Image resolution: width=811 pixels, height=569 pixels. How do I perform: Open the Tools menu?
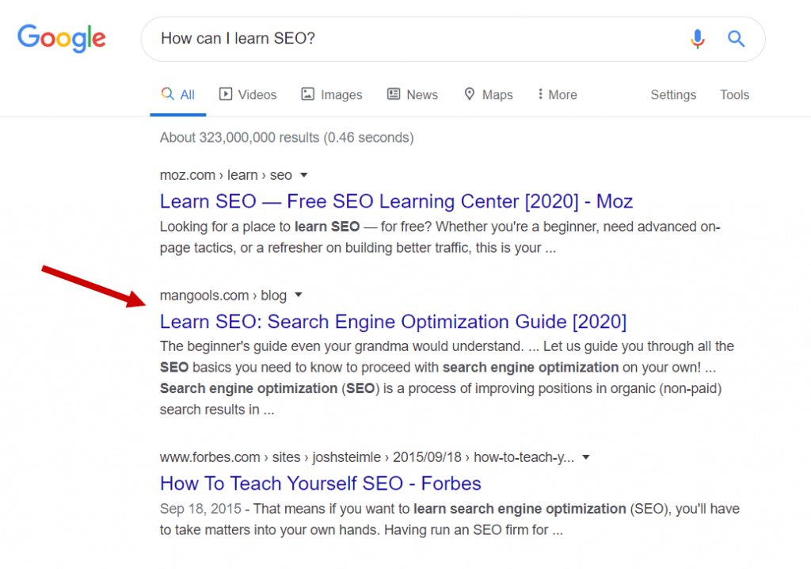click(x=733, y=94)
